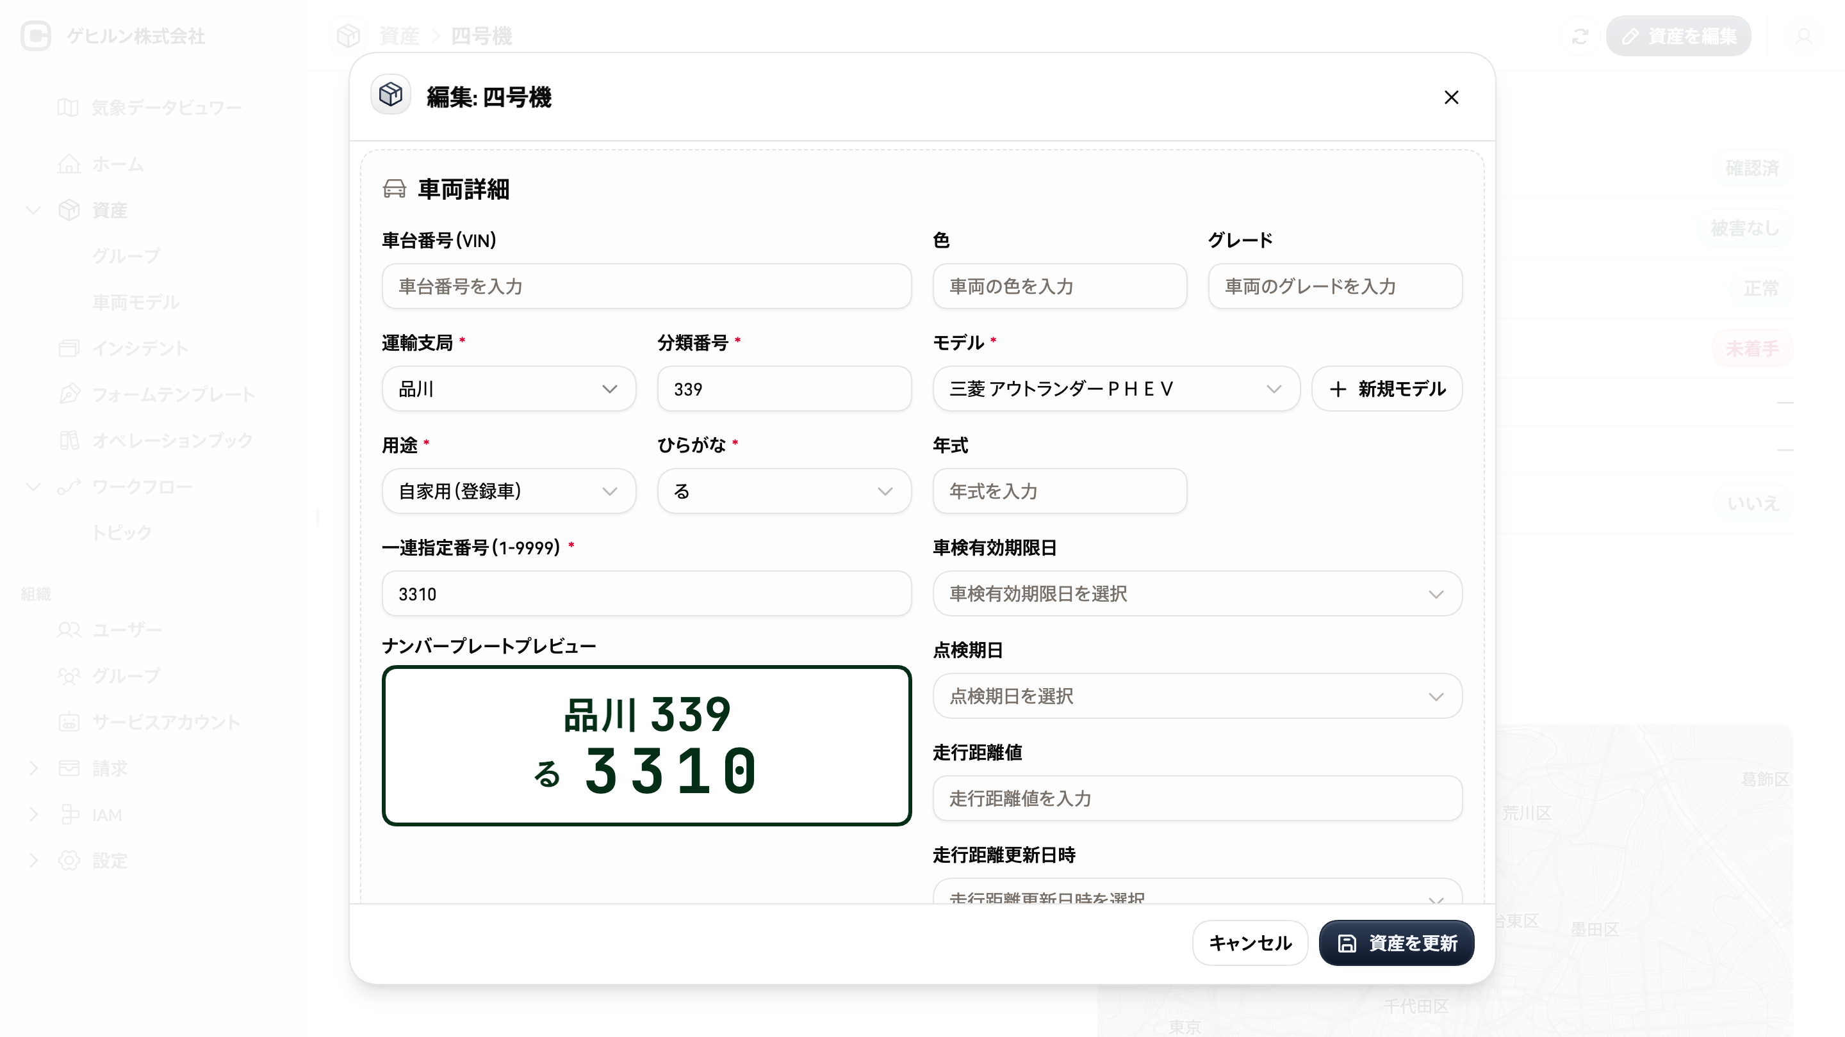The height and width of the screenshot is (1037, 1845).
Task: Collapse the ワークフロー sidebar chevron
Action: click(33, 486)
